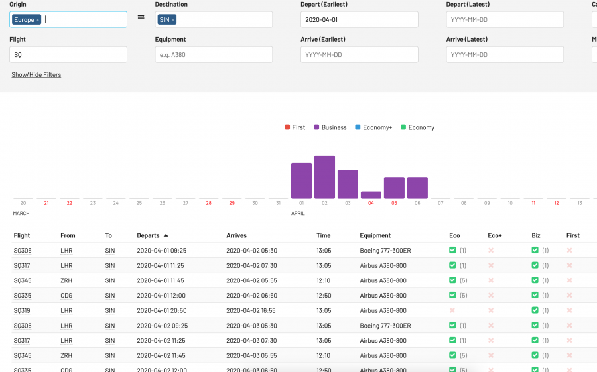Open the Depart (Latest) date picker field
Viewport: 597px width, 372px height.
click(x=505, y=20)
